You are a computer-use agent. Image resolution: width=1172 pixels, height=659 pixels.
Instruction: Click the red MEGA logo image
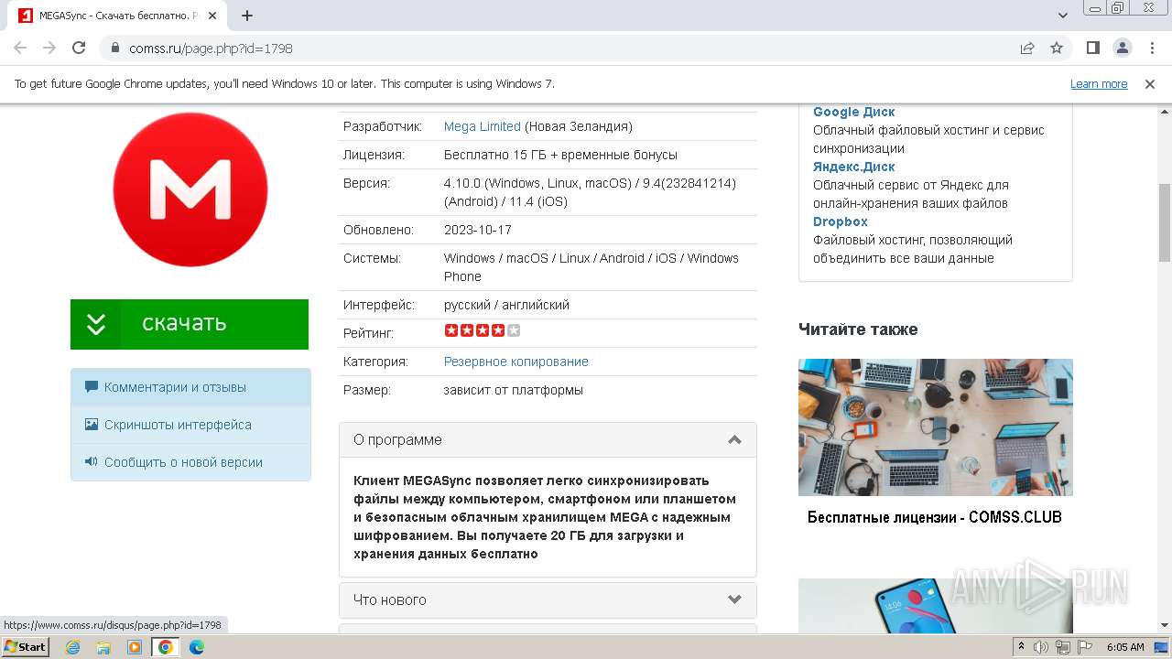coord(190,189)
